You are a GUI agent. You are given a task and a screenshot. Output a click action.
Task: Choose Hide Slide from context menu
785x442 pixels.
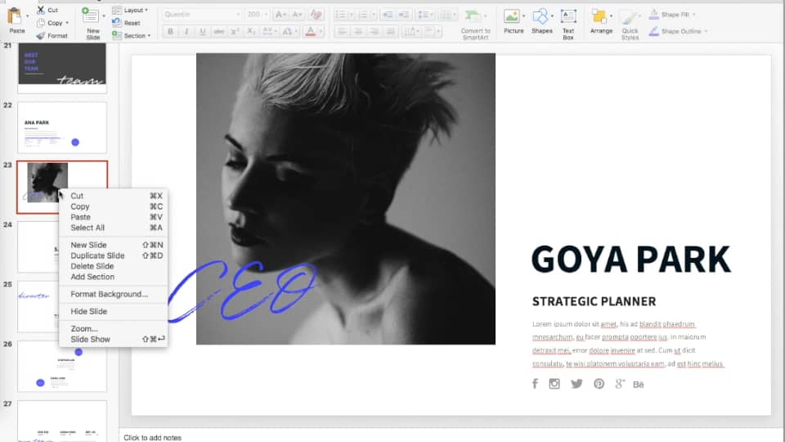[x=113, y=311]
